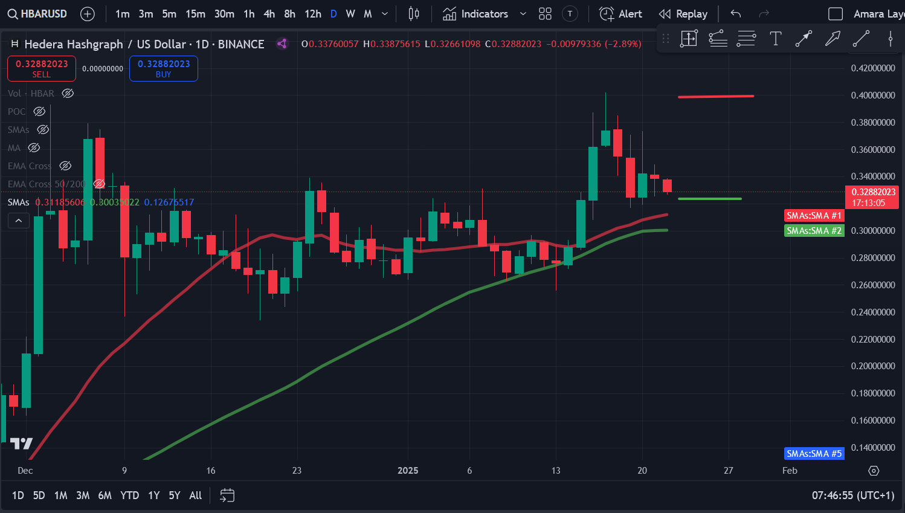This screenshot has height=513, width=905.
Task: Select the Text drawing tool
Action: 776,39
